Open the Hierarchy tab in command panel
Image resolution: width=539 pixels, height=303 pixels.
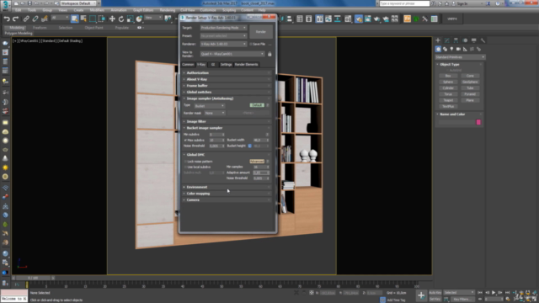[x=456, y=40]
